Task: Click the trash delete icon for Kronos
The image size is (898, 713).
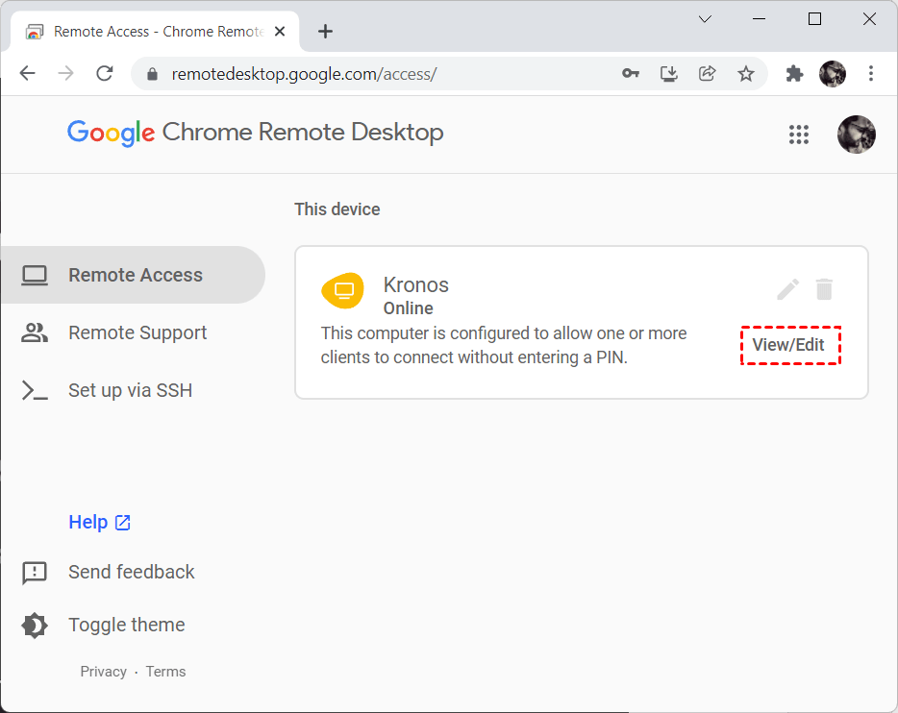Action: (x=824, y=289)
